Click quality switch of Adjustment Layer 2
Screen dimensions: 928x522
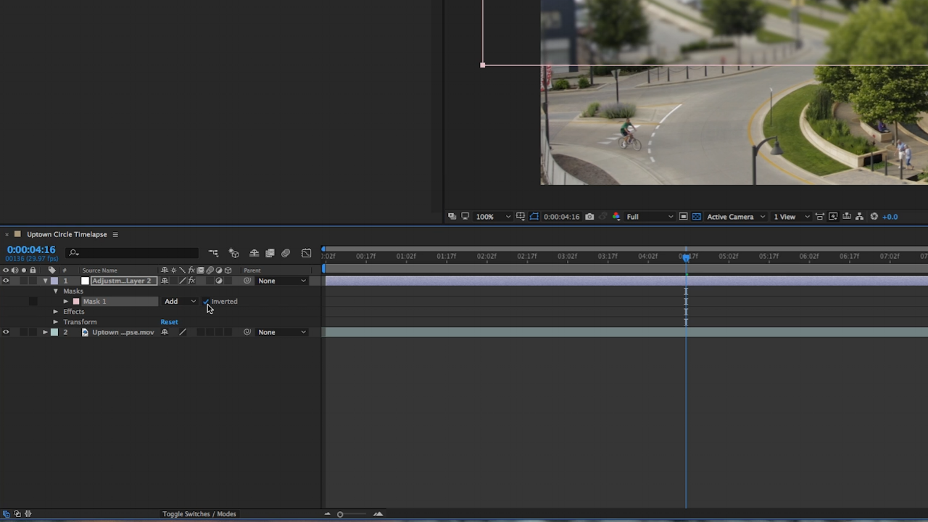click(x=183, y=281)
